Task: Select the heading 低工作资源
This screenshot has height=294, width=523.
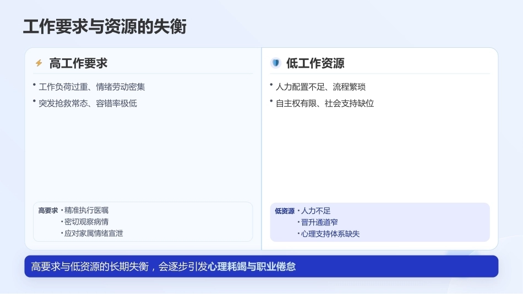Action: pos(315,63)
